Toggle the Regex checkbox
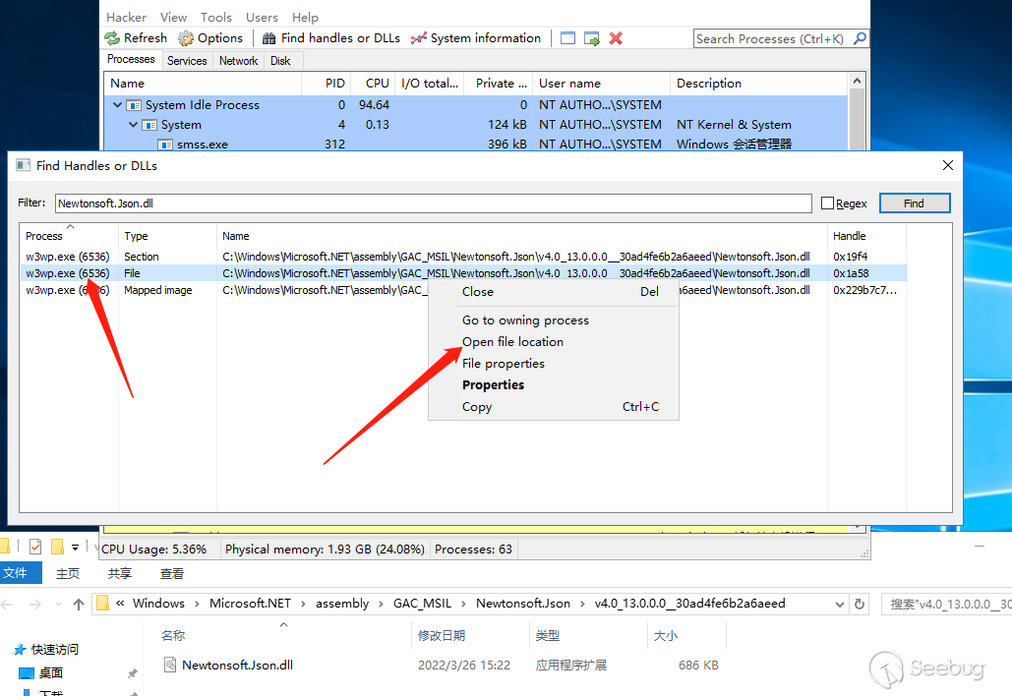Screen dimensions: 1012x696 point(827,203)
